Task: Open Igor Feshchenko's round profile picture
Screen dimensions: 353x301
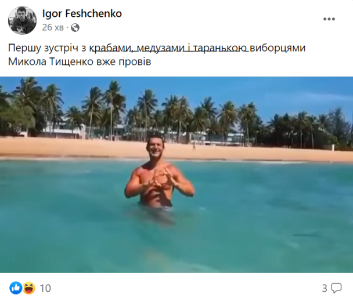Action: click(22, 20)
